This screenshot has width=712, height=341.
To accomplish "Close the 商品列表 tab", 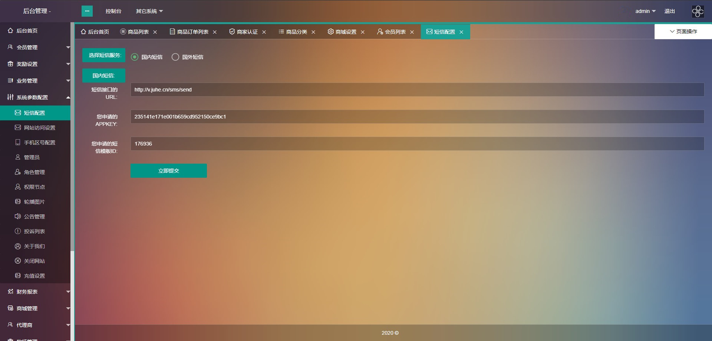I will point(155,32).
